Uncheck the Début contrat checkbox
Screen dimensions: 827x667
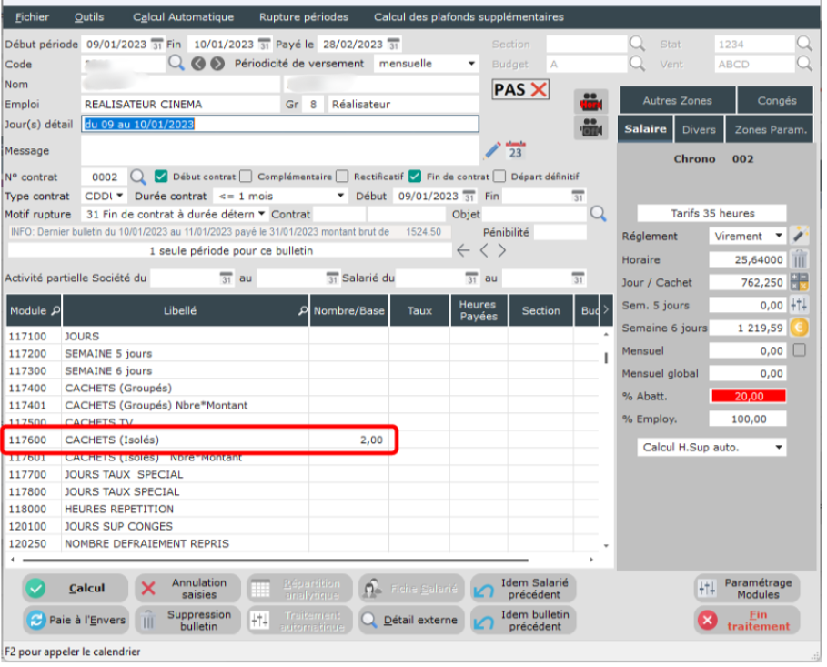tap(162, 177)
